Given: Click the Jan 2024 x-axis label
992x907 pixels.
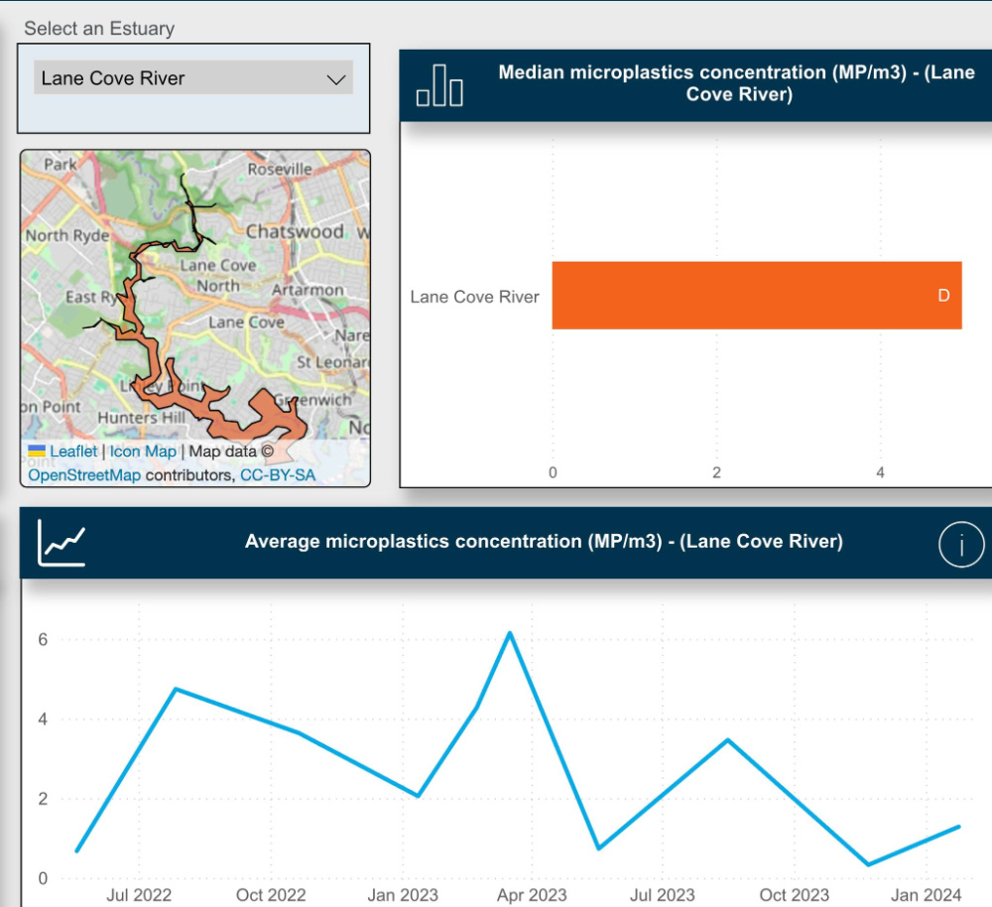Looking at the screenshot, I should tap(927, 895).
